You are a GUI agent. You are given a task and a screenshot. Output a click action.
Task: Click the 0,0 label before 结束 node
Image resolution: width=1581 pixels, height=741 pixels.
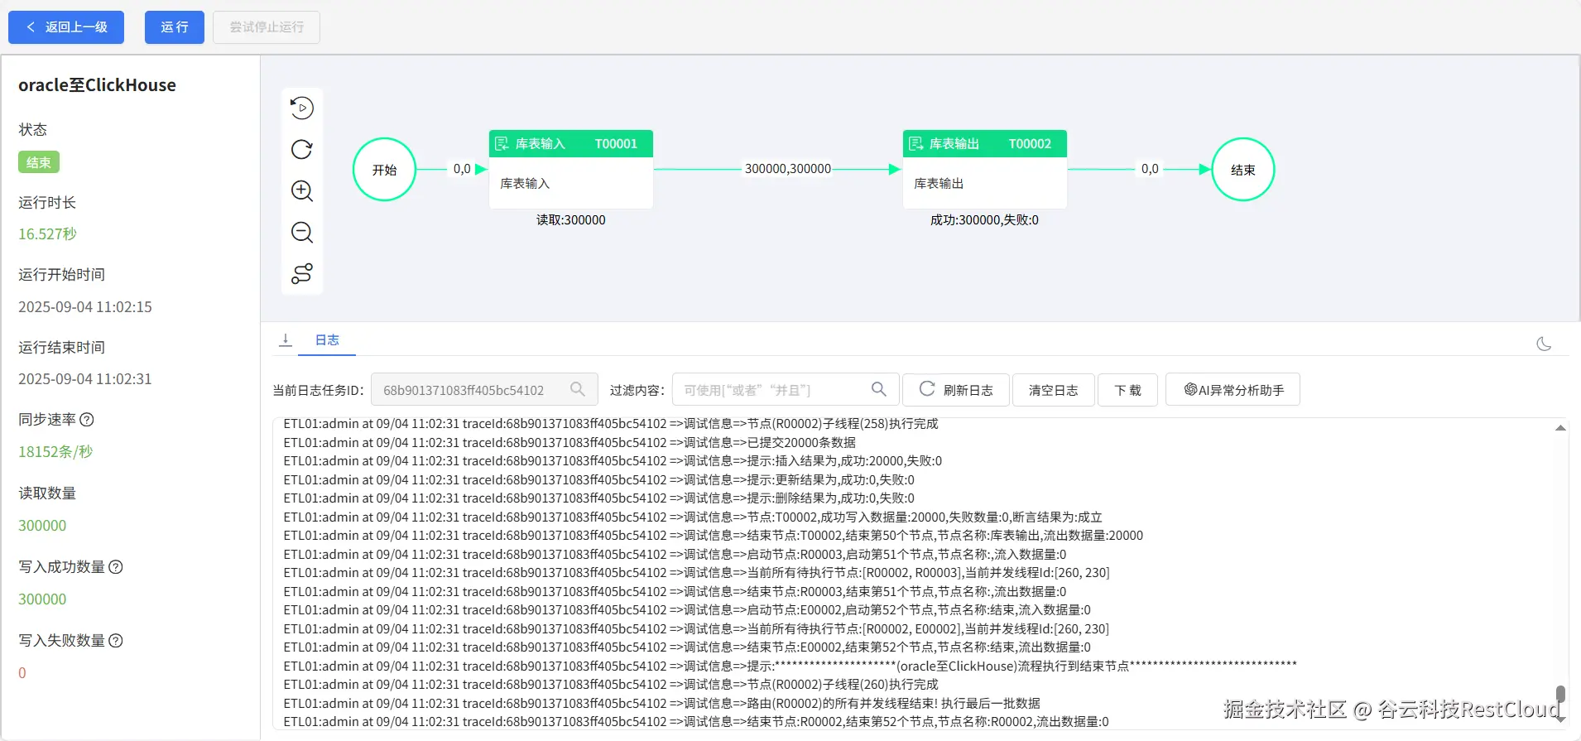1150,169
